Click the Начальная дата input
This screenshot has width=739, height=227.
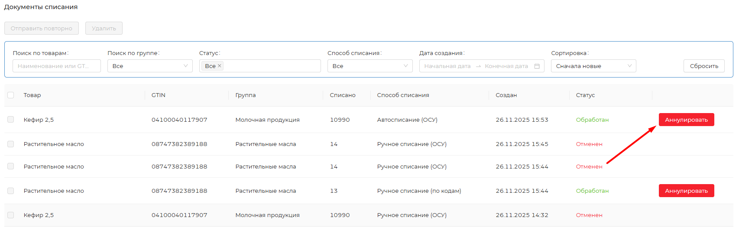click(447, 66)
